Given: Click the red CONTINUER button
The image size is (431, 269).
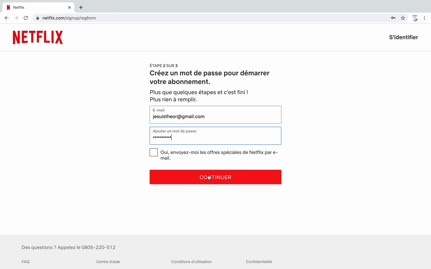Looking at the screenshot, I should click(215, 177).
